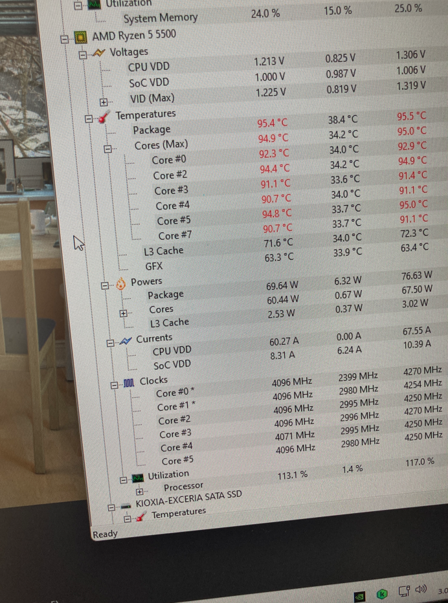Collapse the Cores (Max) temperature node
The image size is (448, 603).
(107, 149)
